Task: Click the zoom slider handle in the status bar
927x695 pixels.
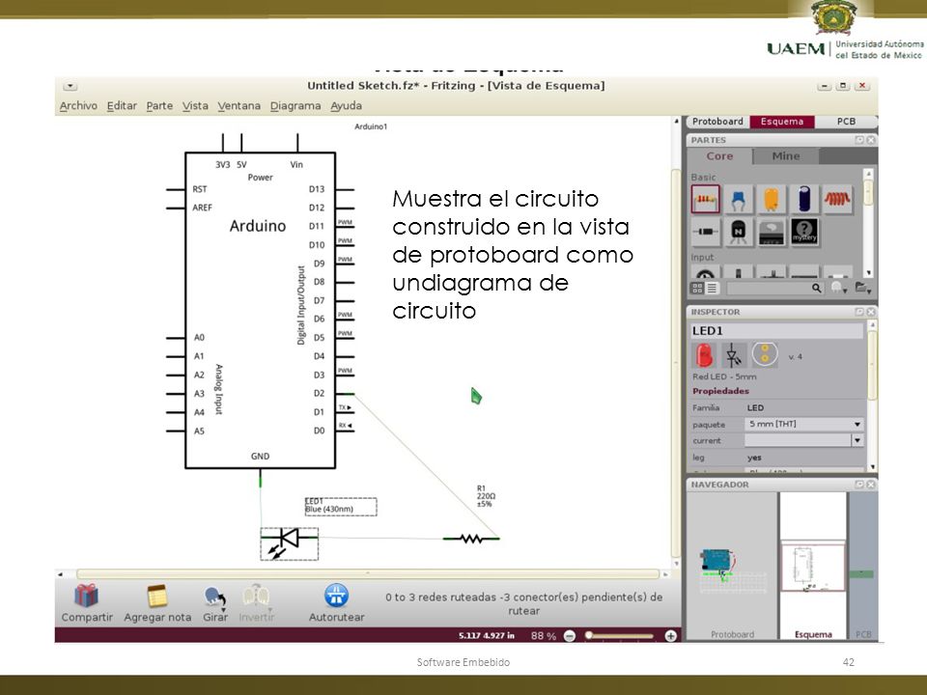Action: coord(589,635)
